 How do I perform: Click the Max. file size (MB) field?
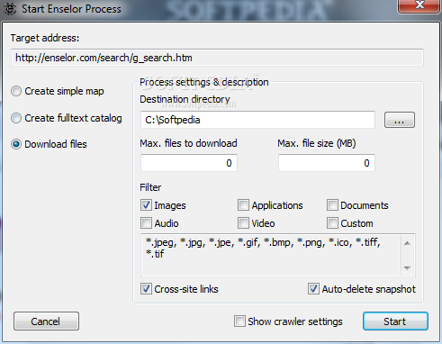tap(327, 163)
